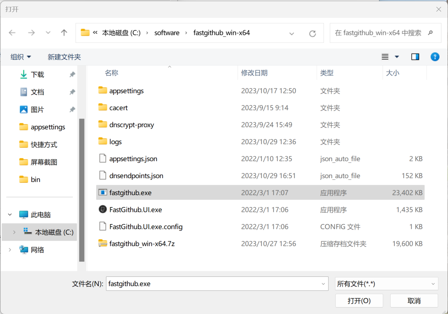Sort files by the modified date column

pos(254,73)
